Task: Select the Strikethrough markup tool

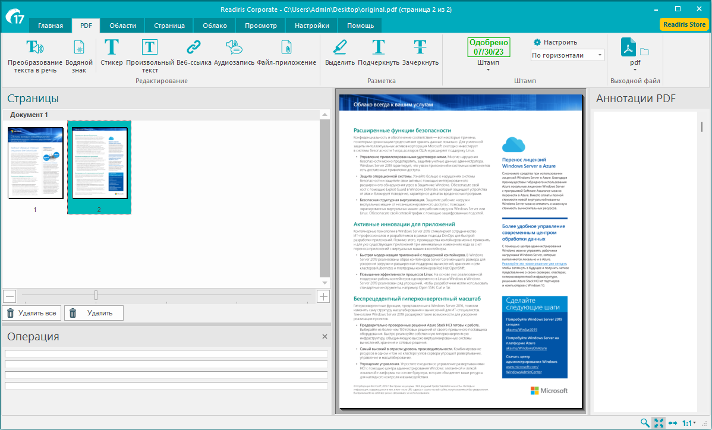Action: 420,48
